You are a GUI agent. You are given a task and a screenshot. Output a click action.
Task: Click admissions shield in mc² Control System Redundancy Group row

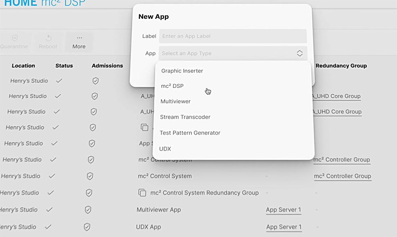(89, 193)
